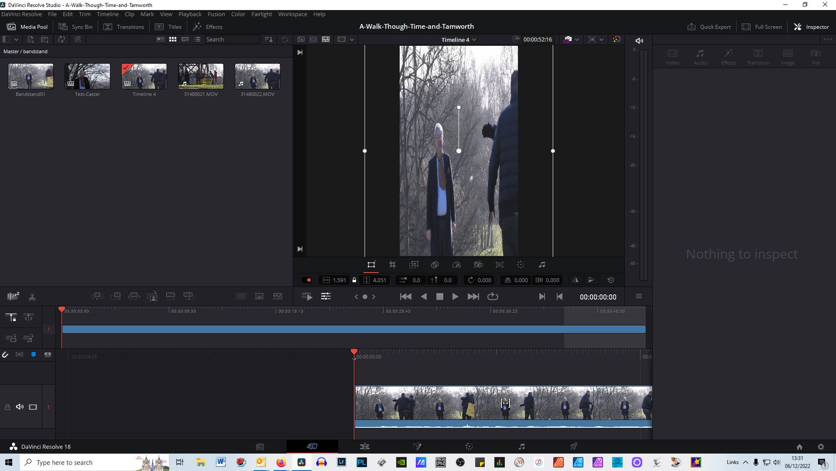Image resolution: width=836 pixels, height=471 pixels.
Task: Toggle the viewer speaker mute icon
Action: click(639, 41)
